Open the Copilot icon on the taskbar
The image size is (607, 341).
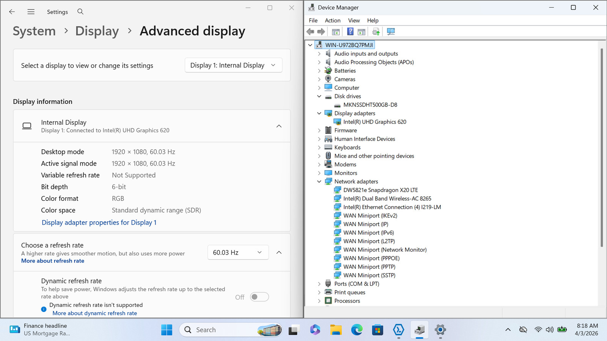315,330
